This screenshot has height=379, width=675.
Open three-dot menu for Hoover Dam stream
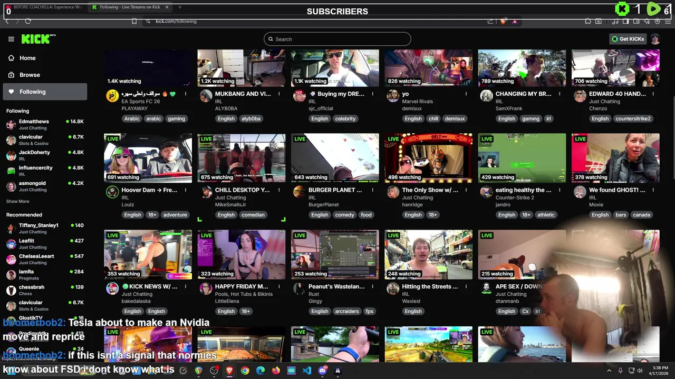pyautogui.click(x=186, y=190)
